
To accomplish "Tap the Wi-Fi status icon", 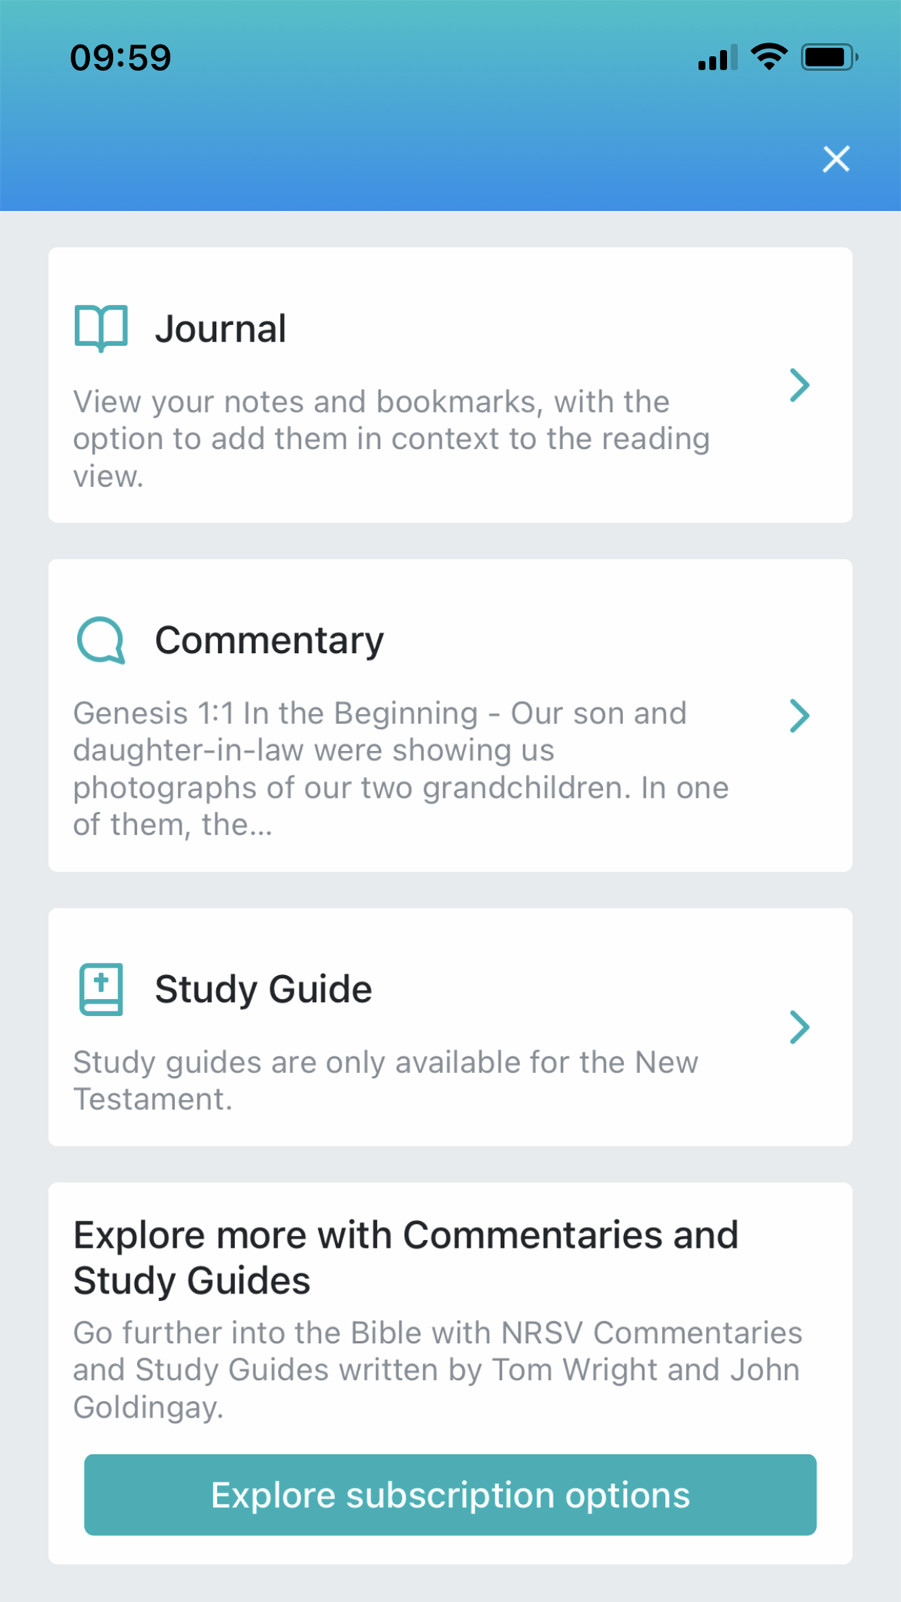I will tap(769, 57).
